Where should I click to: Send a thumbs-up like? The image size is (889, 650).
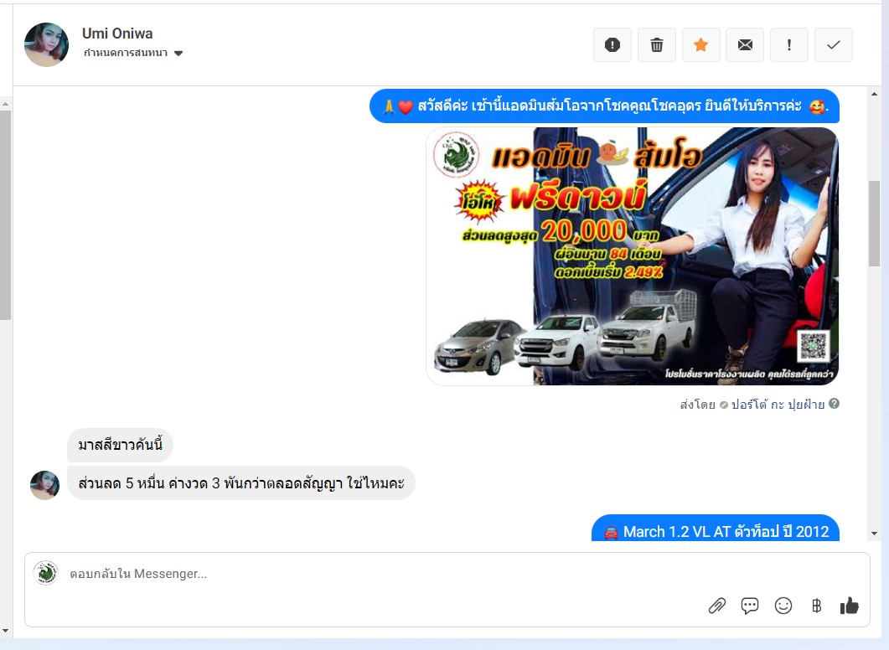tap(850, 606)
